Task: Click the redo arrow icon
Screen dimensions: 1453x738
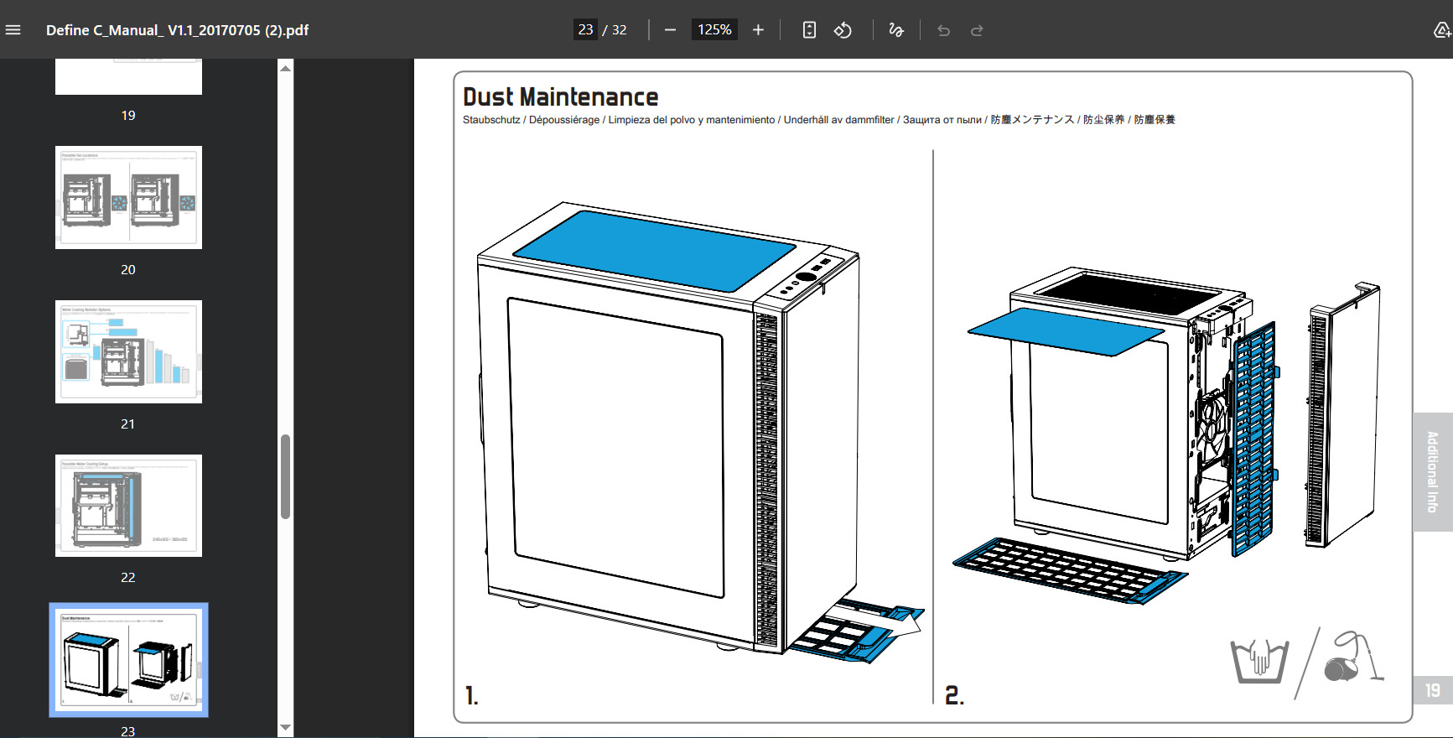Action: click(x=977, y=30)
